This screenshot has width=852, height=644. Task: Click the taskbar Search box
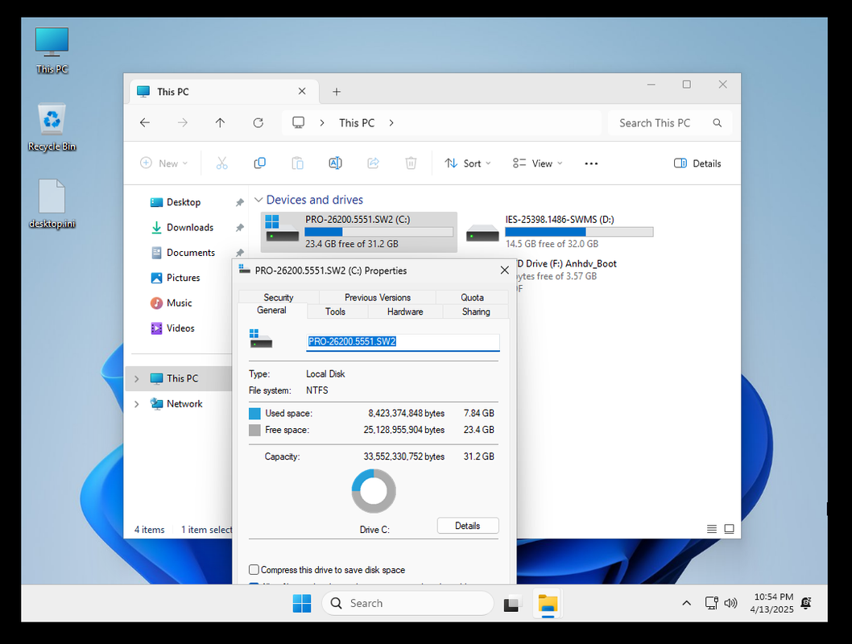pyautogui.click(x=407, y=603)
